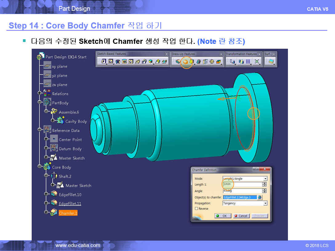Select the xy plane in the tree

(59, 67)
